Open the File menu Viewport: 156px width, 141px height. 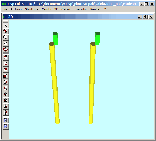point(5,9)
